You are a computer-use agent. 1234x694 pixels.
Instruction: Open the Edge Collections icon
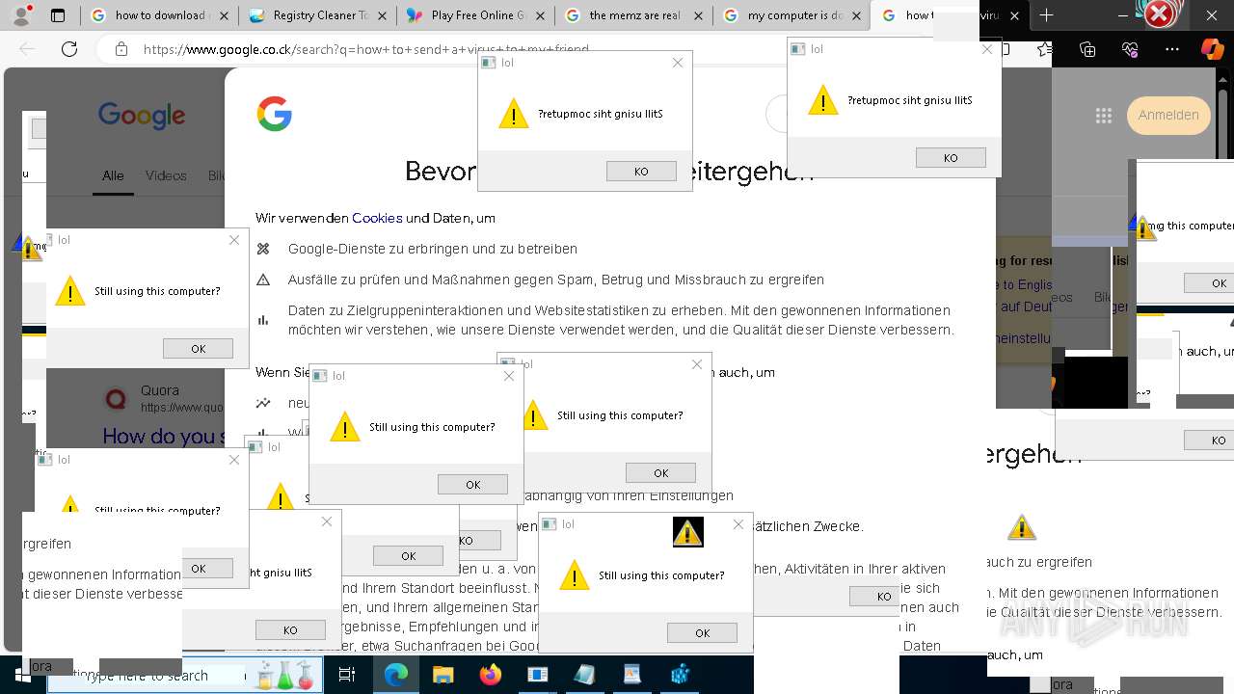point(1087,49)
